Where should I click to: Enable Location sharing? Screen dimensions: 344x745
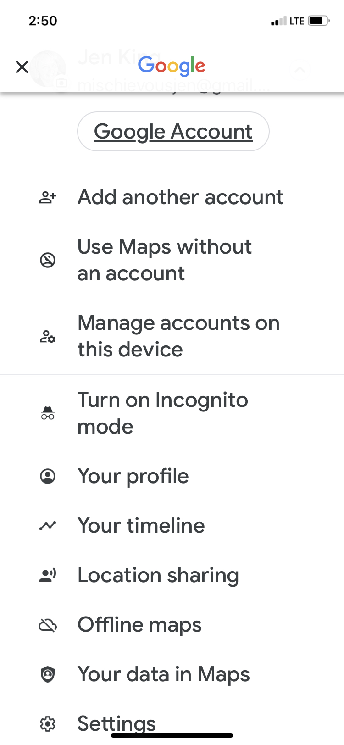tap(158, 575)
